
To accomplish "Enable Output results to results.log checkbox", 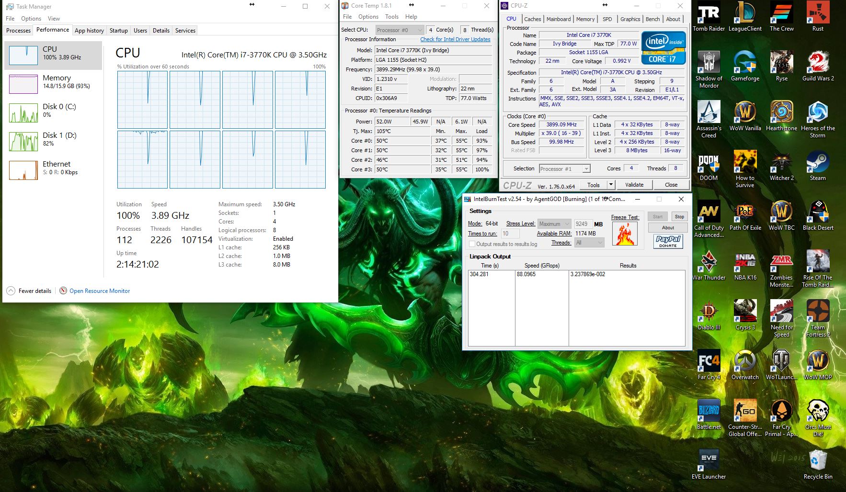I will click(472, 244).
